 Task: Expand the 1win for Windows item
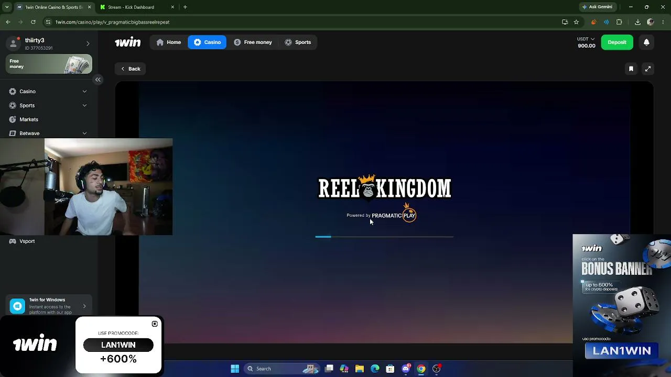pos(84,306)
